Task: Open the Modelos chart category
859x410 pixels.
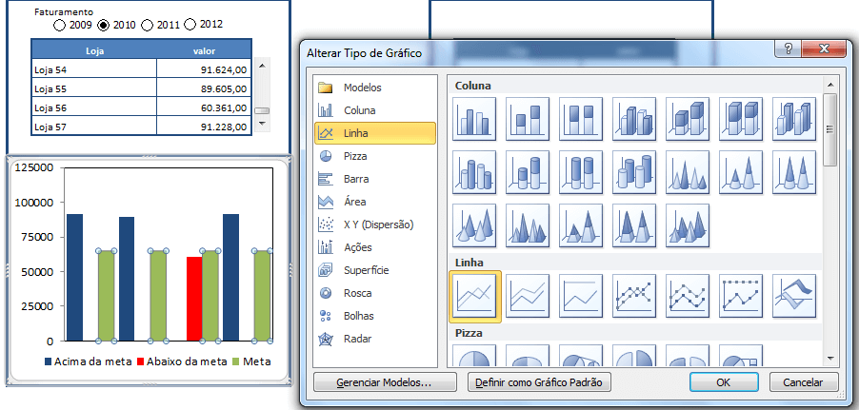Action: point(375,88)
